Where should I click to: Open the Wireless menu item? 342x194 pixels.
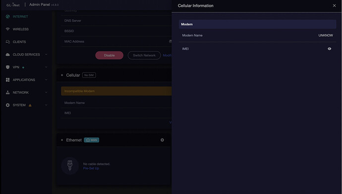[20, 29]
